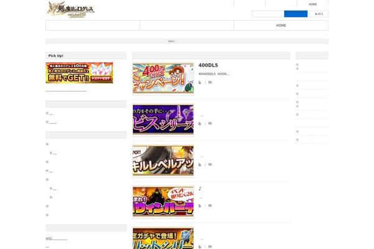Open the Halloween party article thumbnail
The height and width of the screenshot is (249, 374).
coord(163,202)
